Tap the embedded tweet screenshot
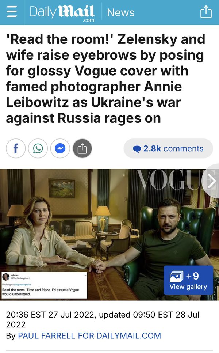 point(44,285)
